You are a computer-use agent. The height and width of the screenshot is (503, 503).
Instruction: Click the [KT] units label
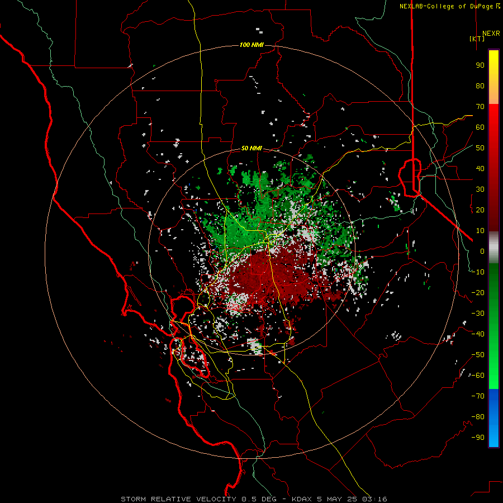point(477,39)
